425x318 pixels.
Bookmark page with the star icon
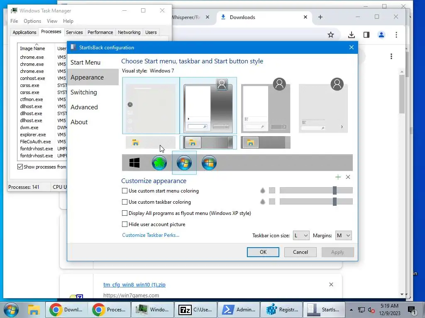click(x=331, y=35)
